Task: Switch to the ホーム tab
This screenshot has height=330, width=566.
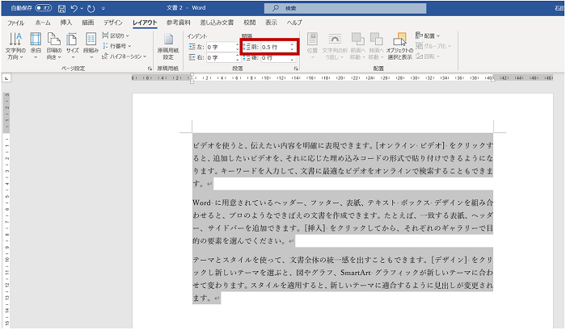Action: [42, 23]
